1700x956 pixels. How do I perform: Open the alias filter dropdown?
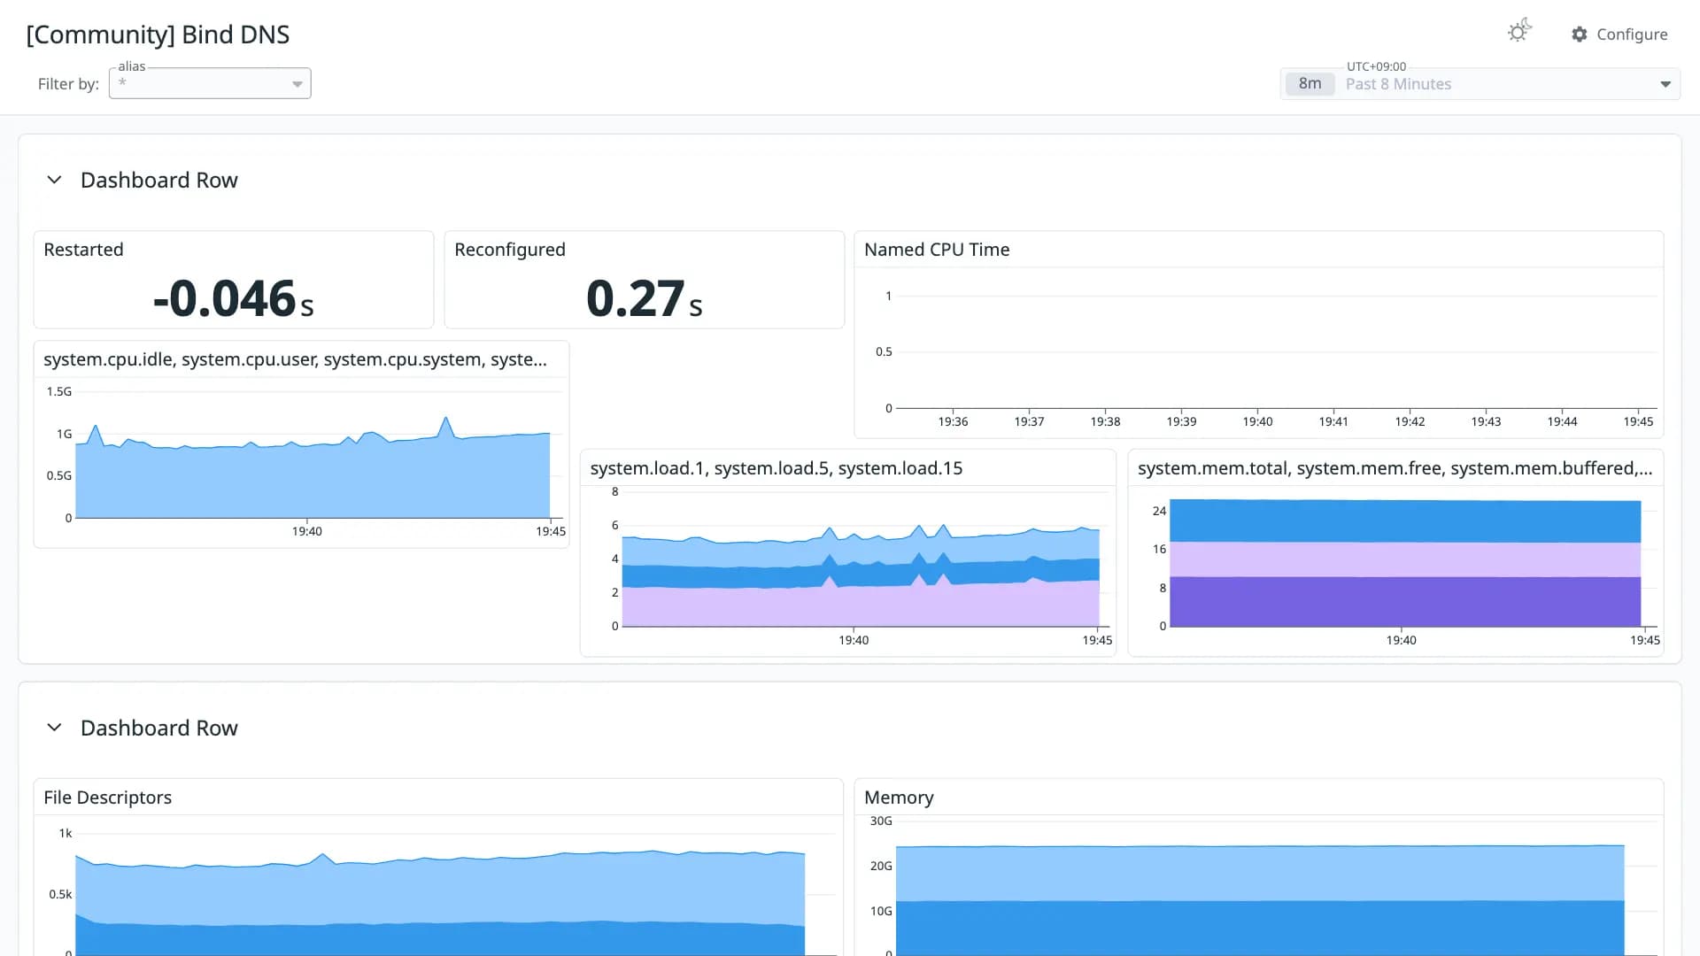210,83
